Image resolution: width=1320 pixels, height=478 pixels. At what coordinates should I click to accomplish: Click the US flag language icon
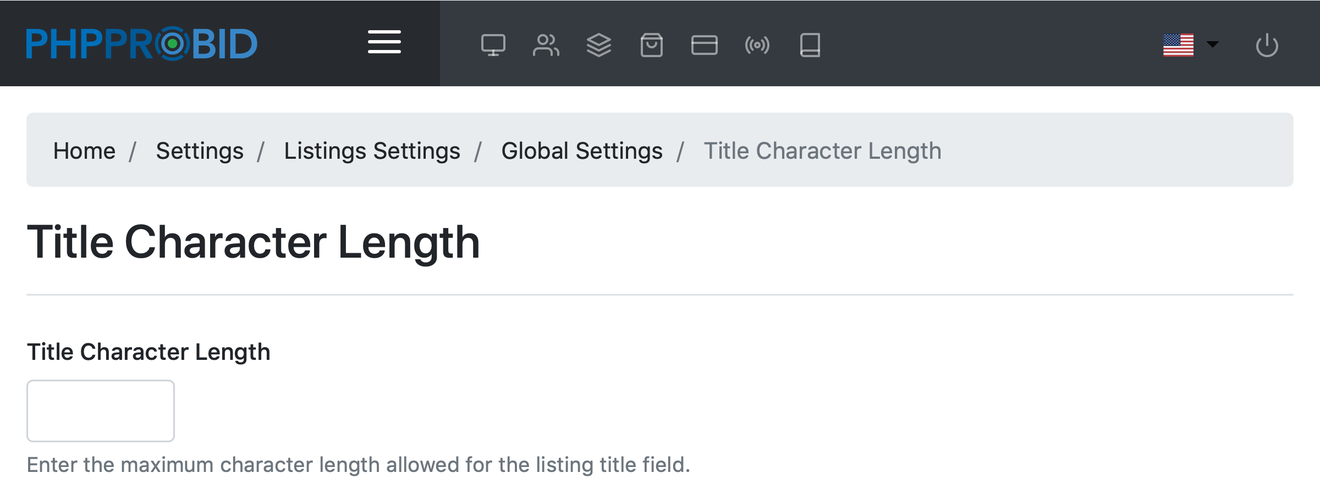click(x=1178, y=45)
